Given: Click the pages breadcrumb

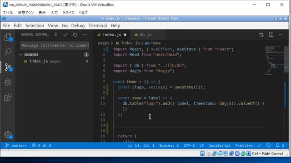Looking at the screenshot, I should coord(103,43).
